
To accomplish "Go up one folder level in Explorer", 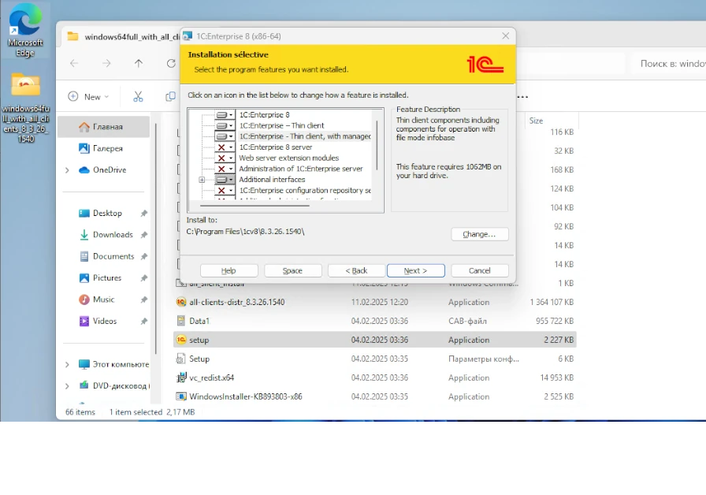I will tap(139, 64).
